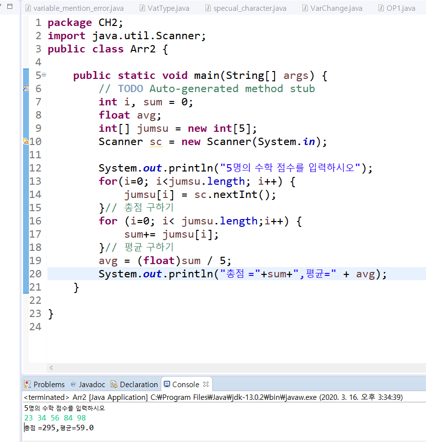Click the file icon on VarChange.java tab
Image resolution: width=426 pixels, height=442 pixels.
[x=305, y=8]
